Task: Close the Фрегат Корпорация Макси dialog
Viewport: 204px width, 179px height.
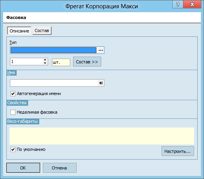Action: click(x=192, y=4)
